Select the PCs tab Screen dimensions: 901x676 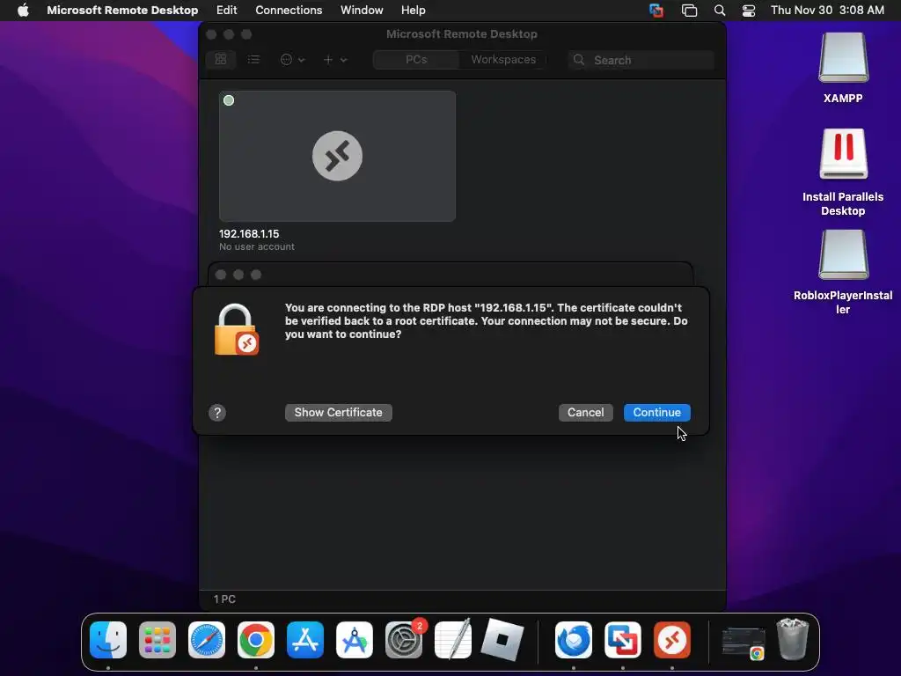416,59
